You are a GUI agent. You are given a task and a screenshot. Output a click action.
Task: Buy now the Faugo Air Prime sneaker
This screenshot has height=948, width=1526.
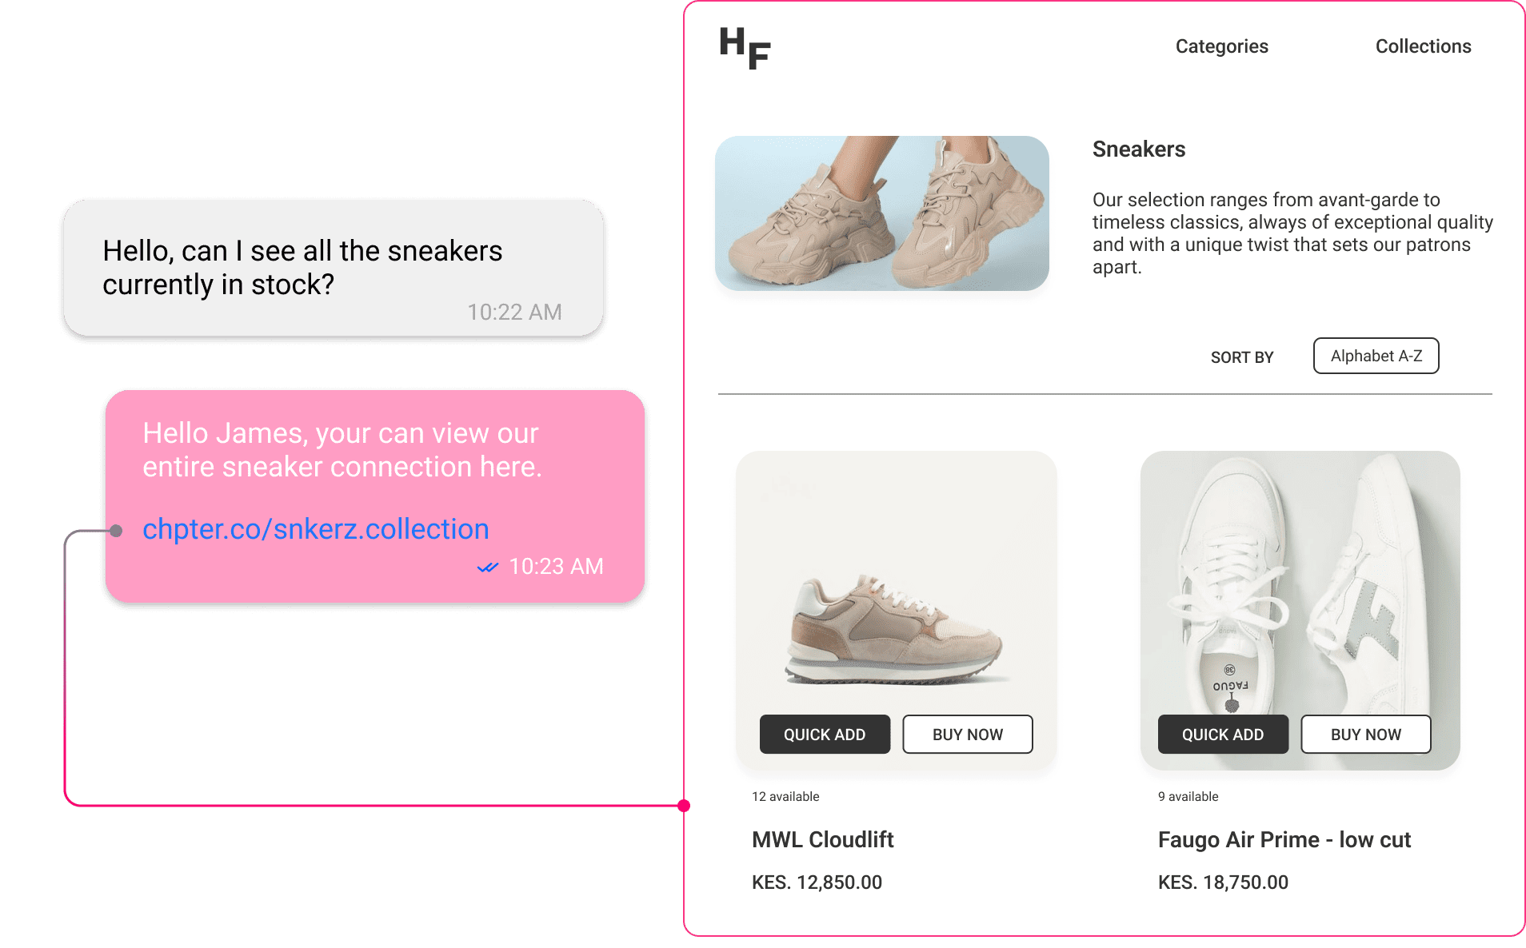click(1365, 734)
